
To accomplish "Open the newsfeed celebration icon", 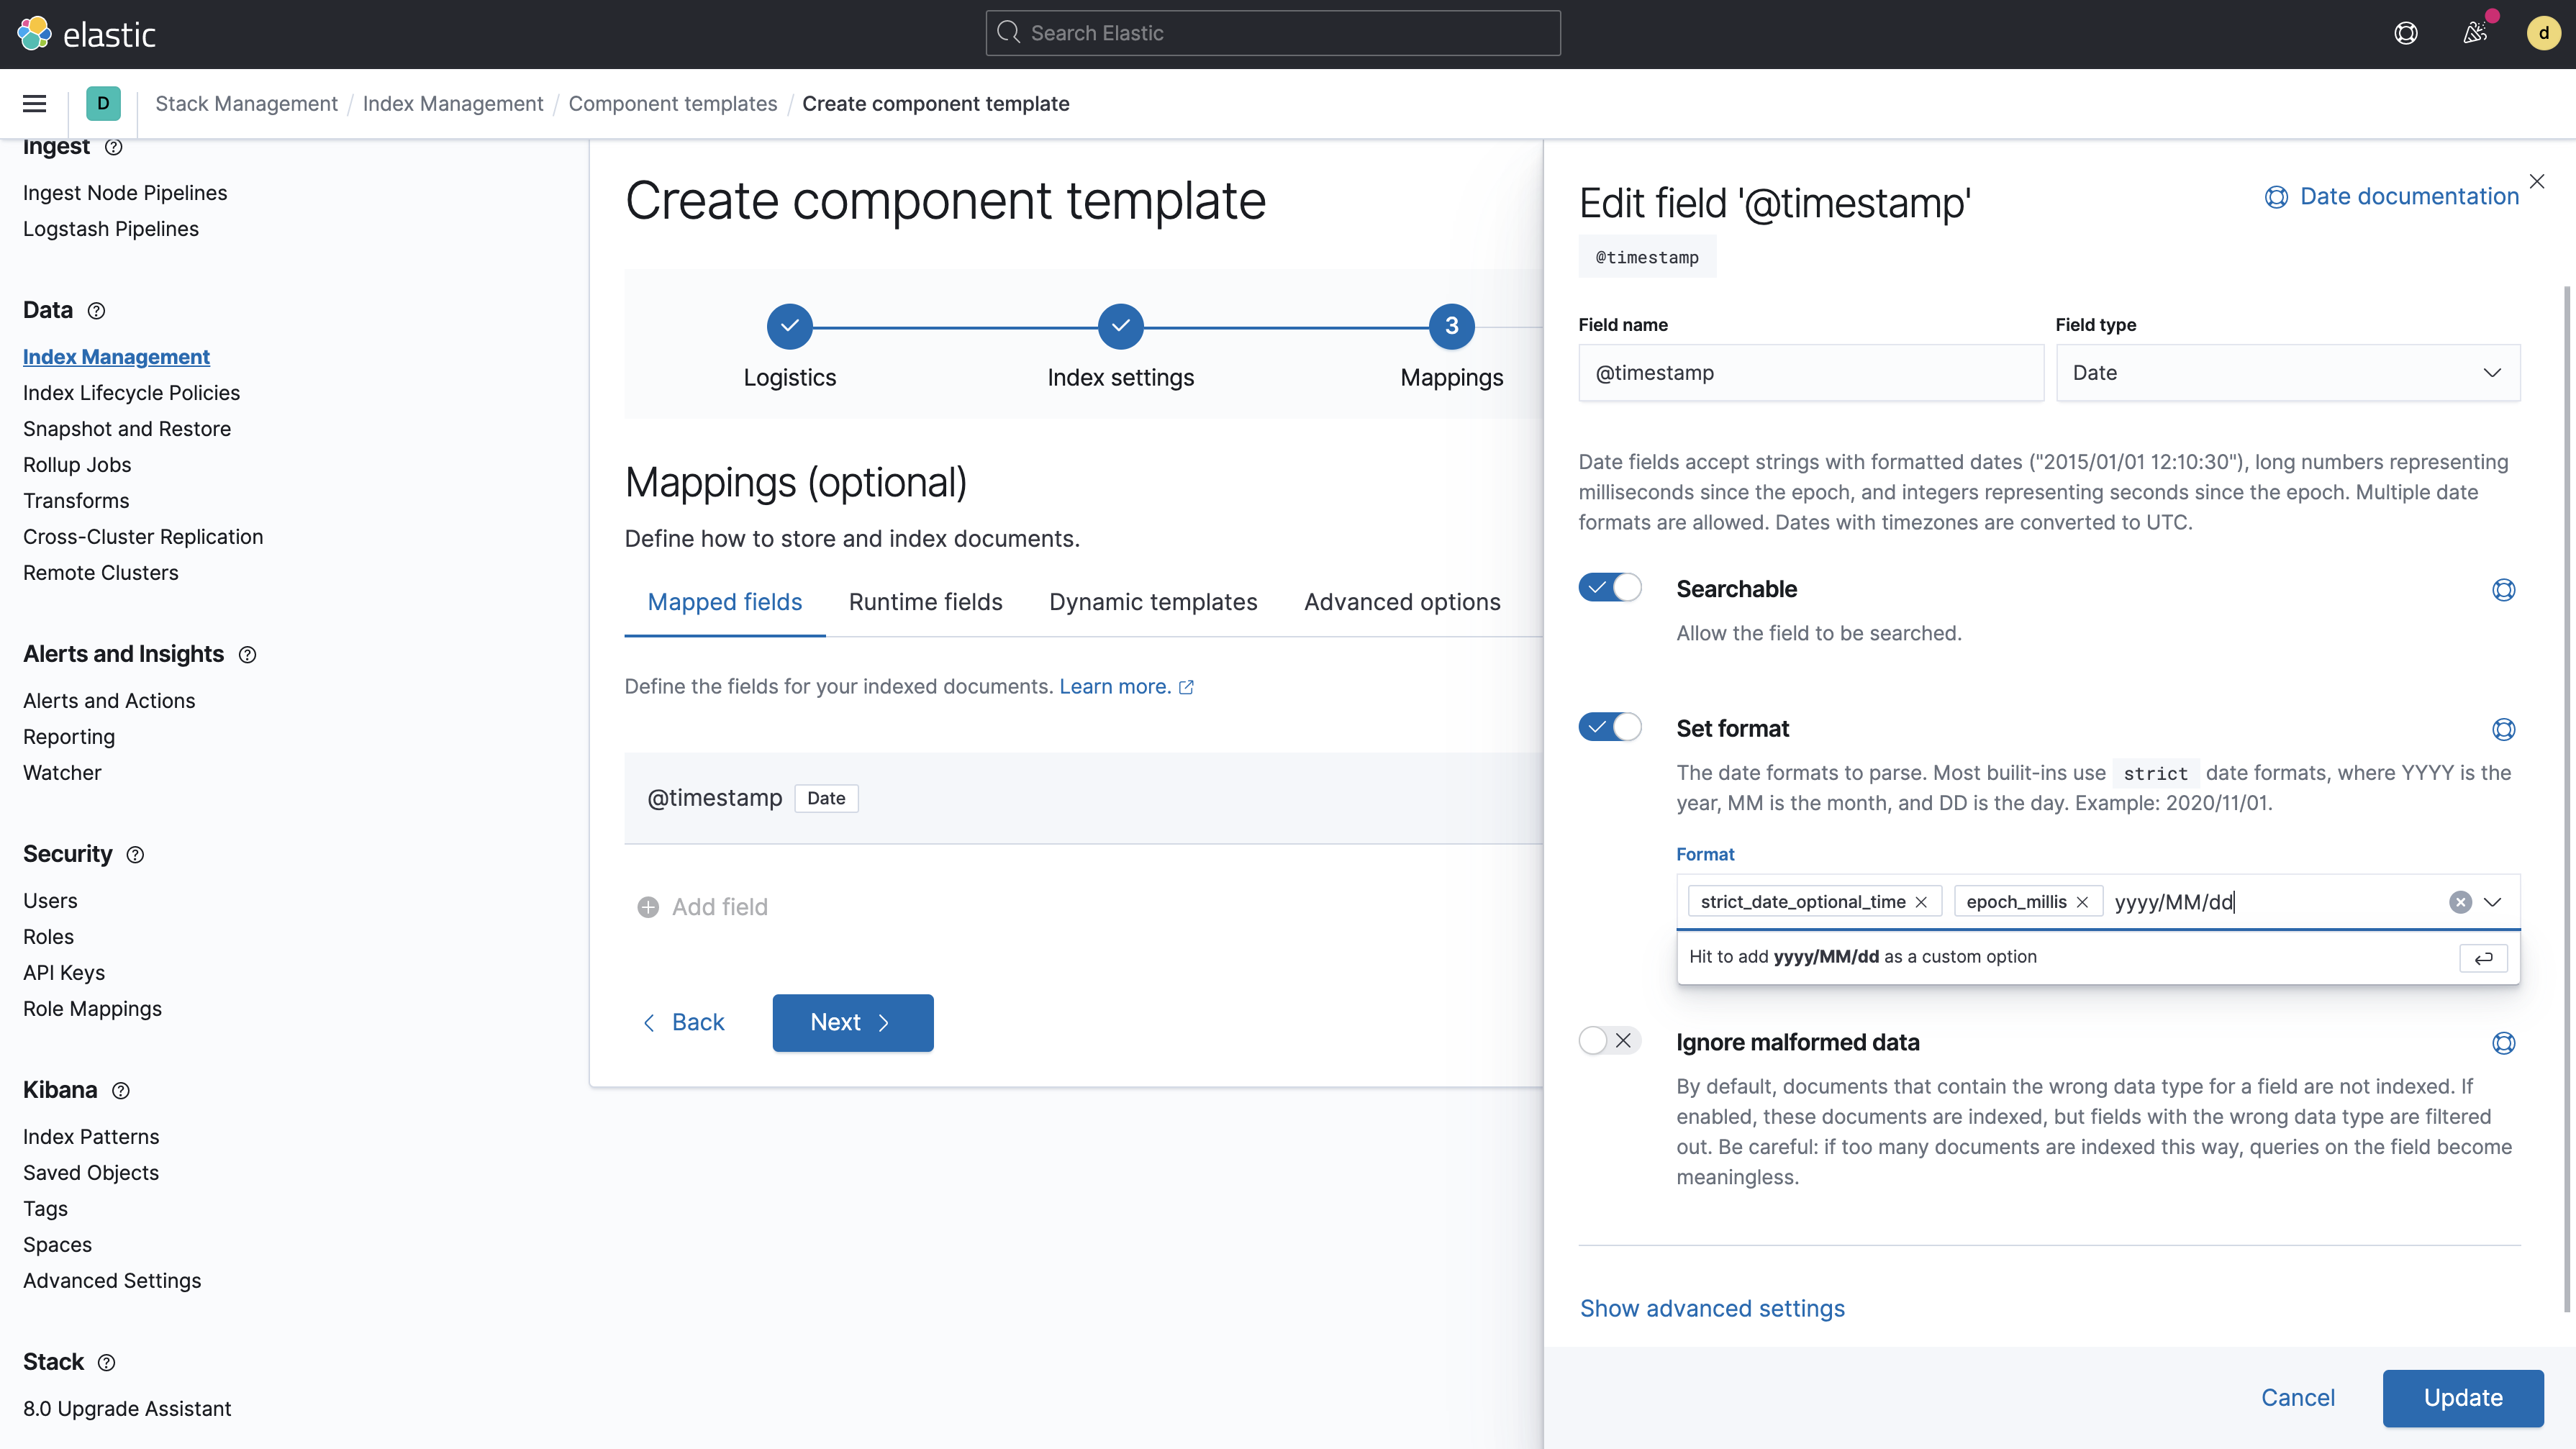I will [x=2475, y=33].
